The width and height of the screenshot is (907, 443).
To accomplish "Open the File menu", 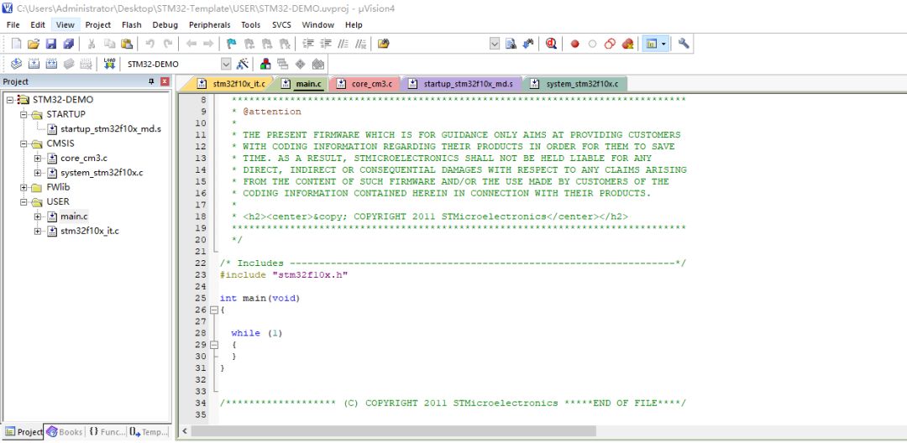I will tap(13, 25).
